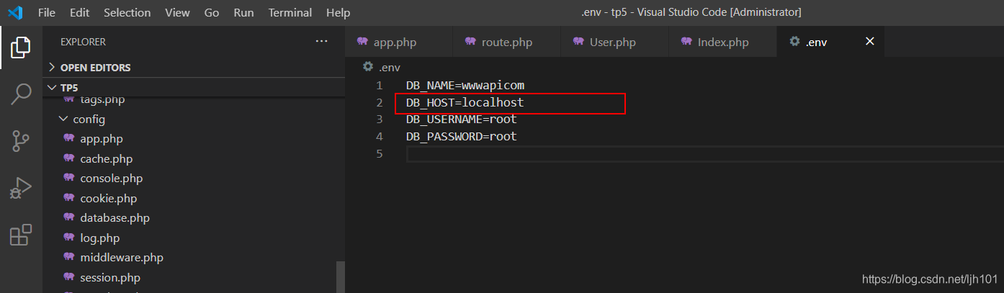Click line number 3 in gutter
This screenshot has width=1004, height=293.
point(380,120)
